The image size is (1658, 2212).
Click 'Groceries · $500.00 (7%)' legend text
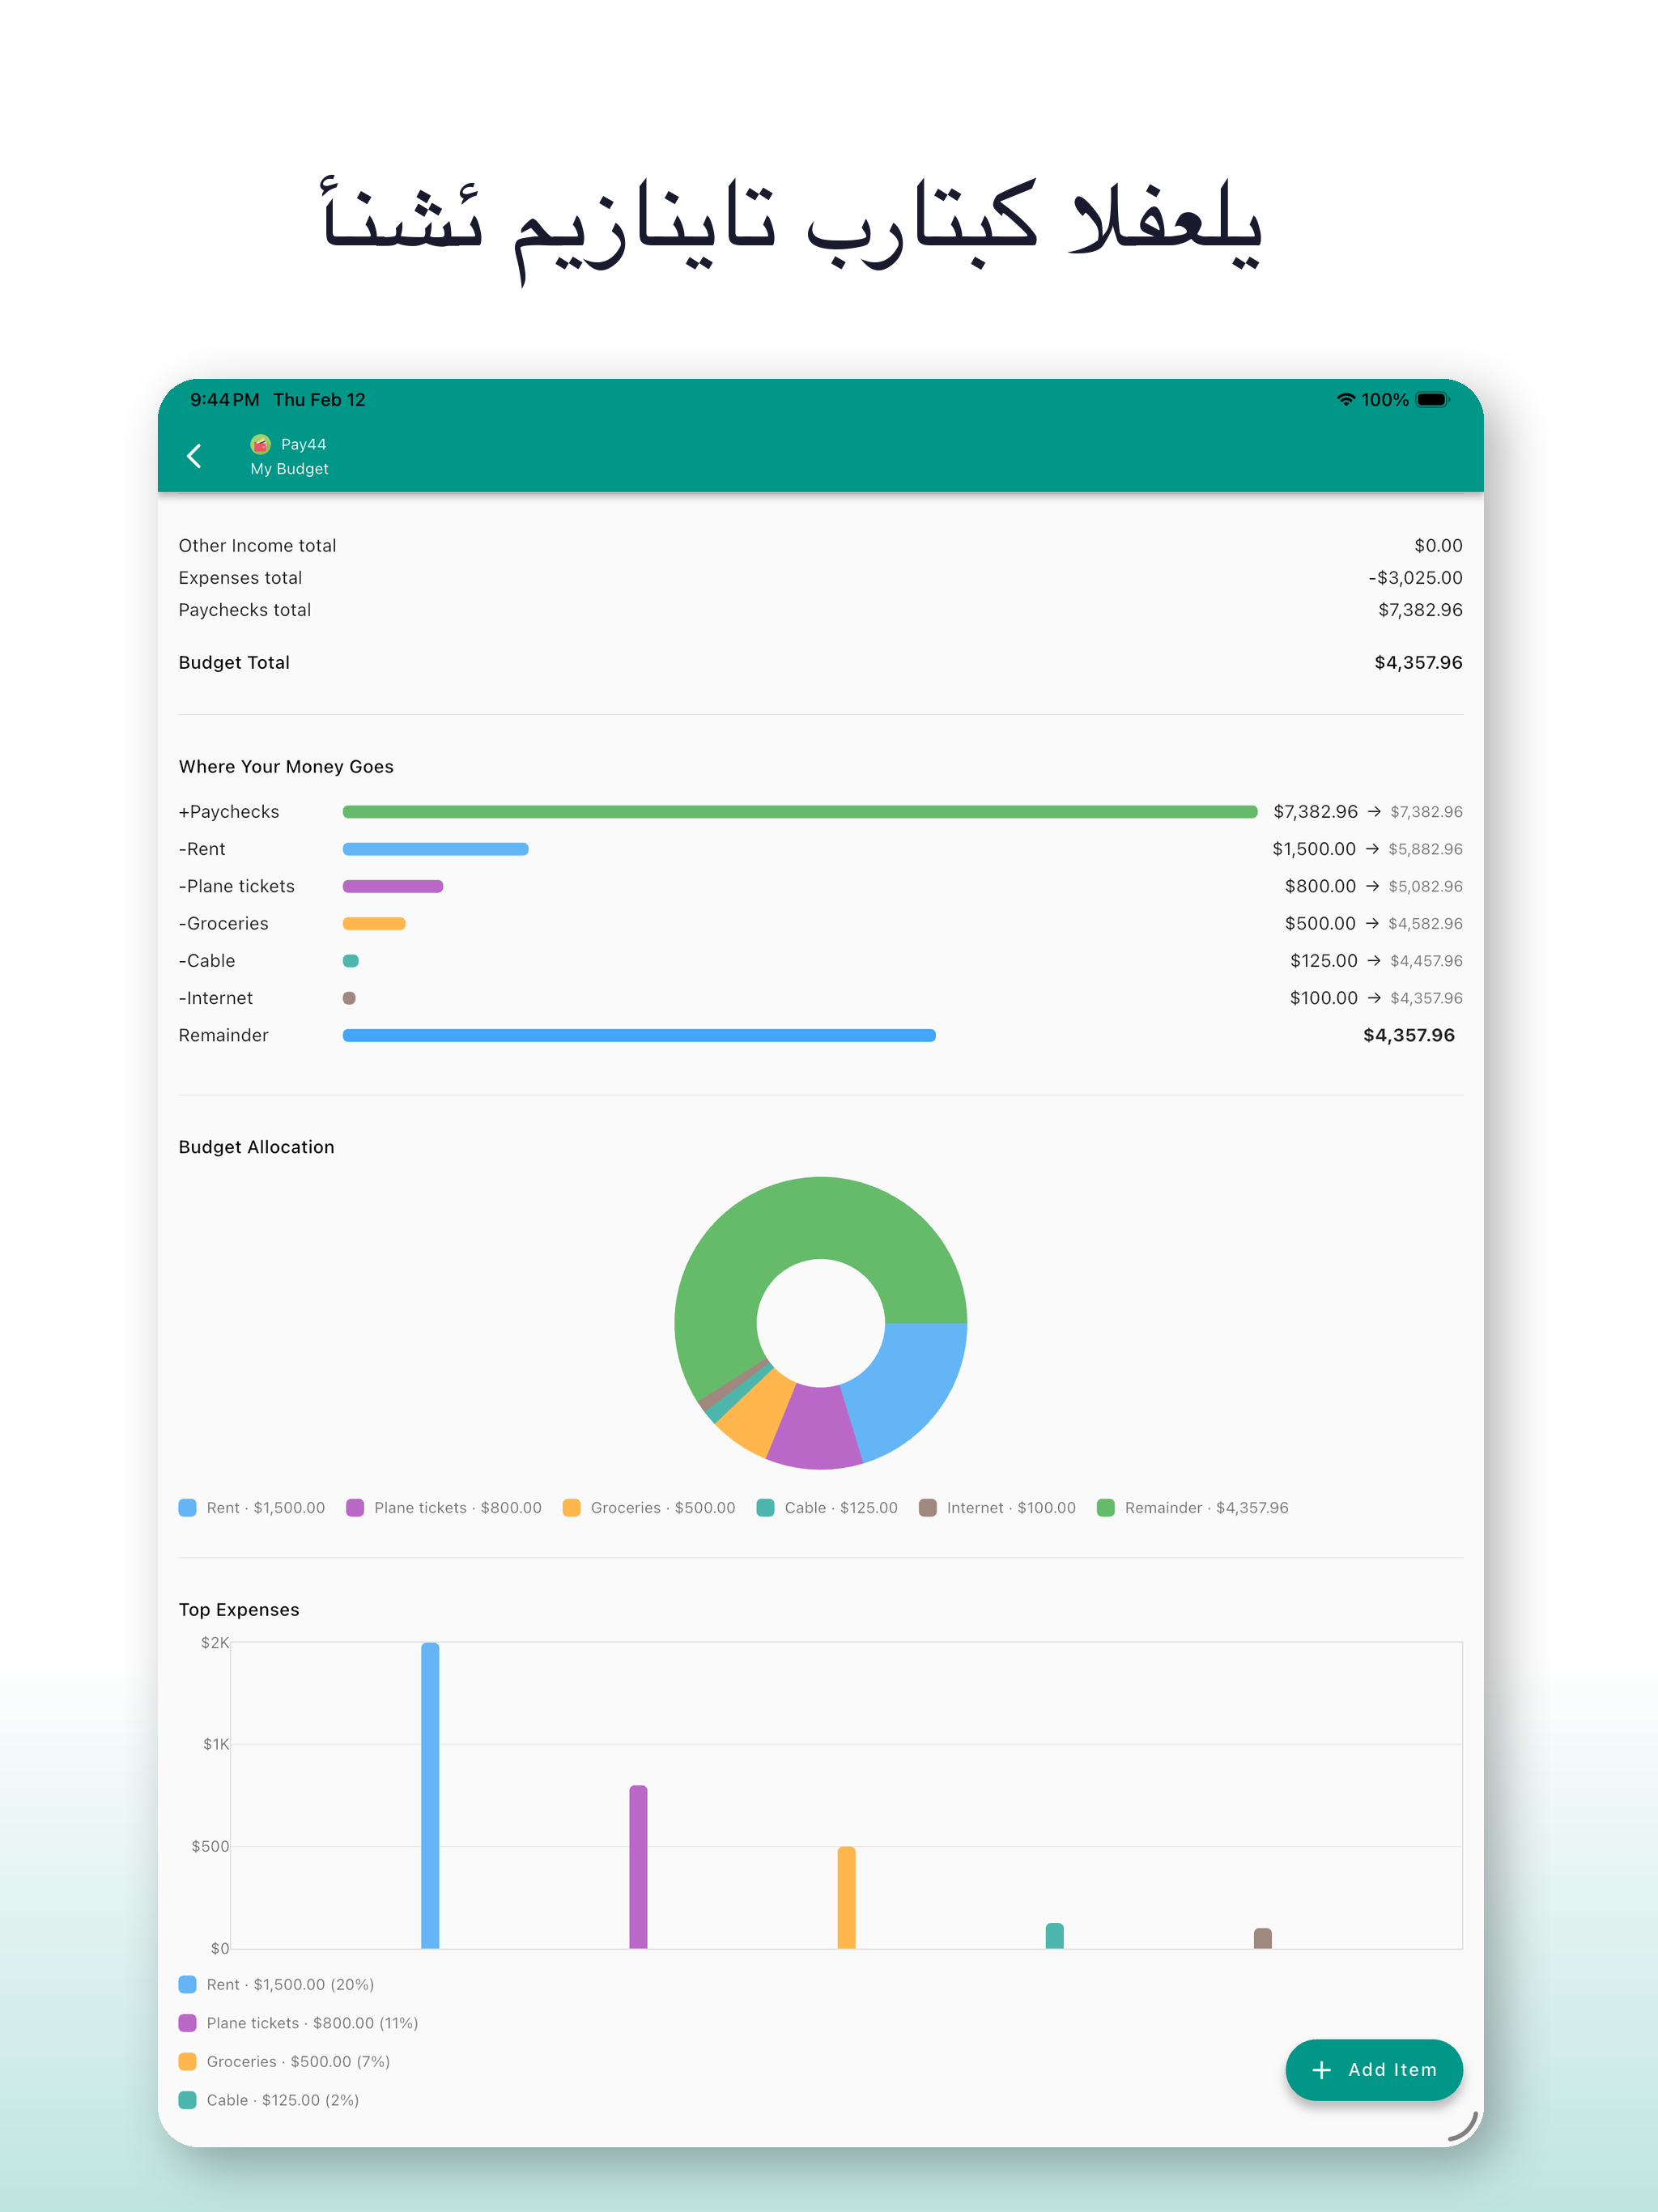[298, 2061]
